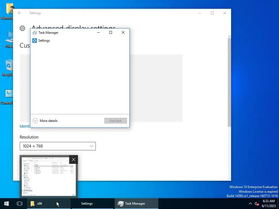The image size is (279, 209).
Task: Maximize the Task Manager window
Action: tap(111, 33)
